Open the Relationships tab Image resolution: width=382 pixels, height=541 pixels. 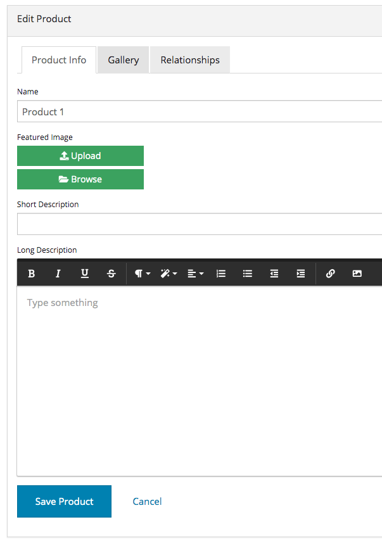pyautogui.click(x=190, y=60)
